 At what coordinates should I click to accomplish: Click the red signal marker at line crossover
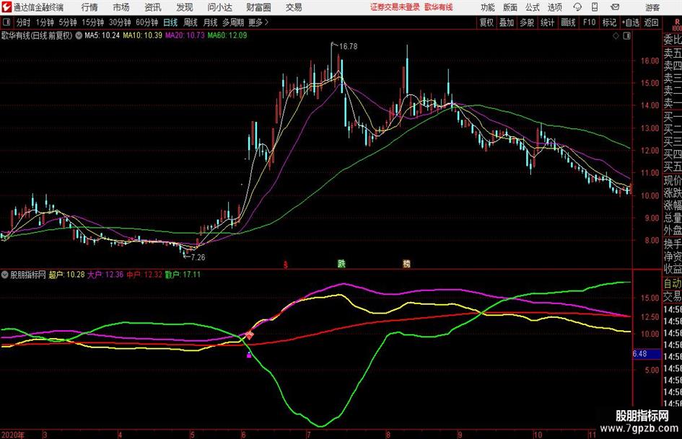pyautogui.click(x=249, y=335)
